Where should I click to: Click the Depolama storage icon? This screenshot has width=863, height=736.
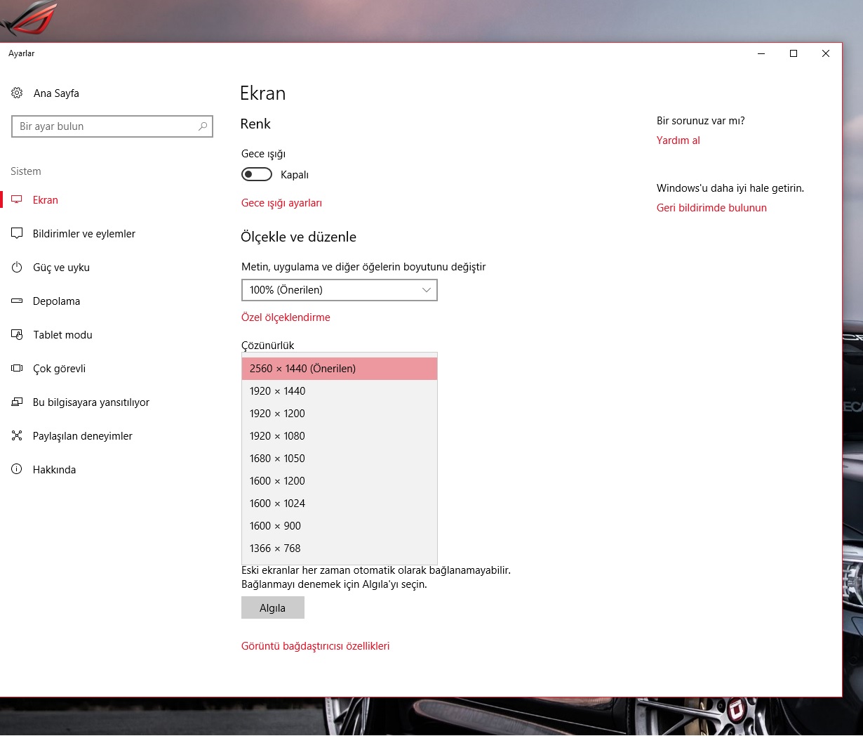[17, 301]
